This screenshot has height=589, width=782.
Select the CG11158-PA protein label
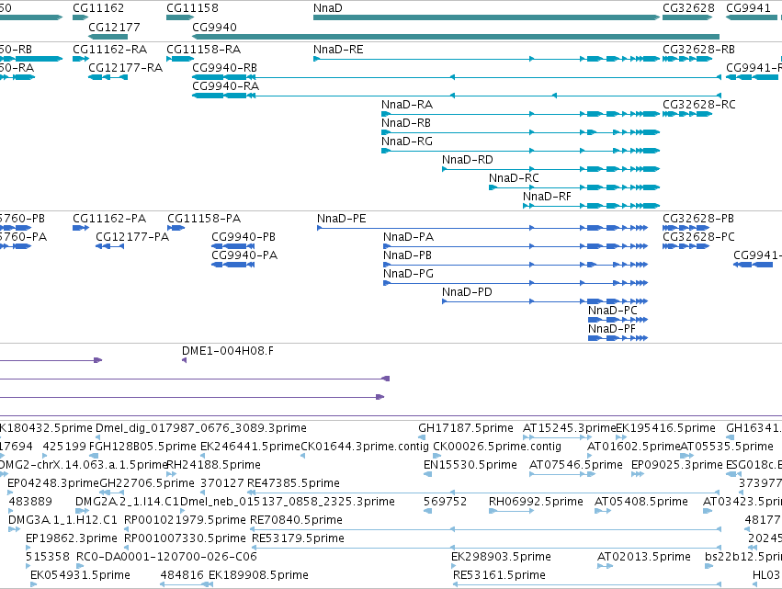204,219
